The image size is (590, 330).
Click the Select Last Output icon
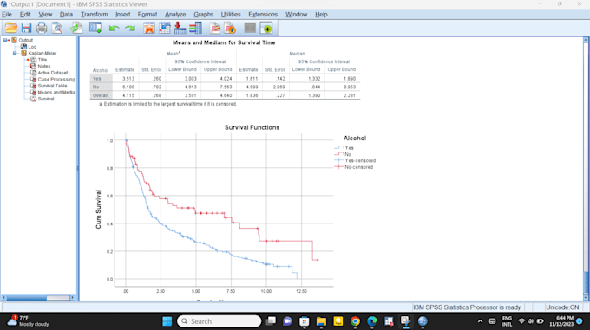click(214, 28)
